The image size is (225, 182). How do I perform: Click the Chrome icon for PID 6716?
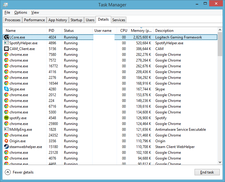pos(6,106)
